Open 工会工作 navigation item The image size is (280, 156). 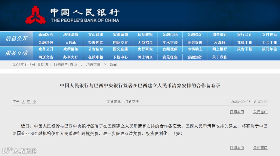point(269,43)
